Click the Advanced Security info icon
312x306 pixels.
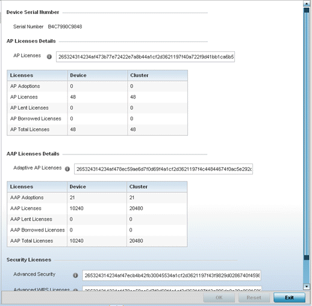pos(75,275)
